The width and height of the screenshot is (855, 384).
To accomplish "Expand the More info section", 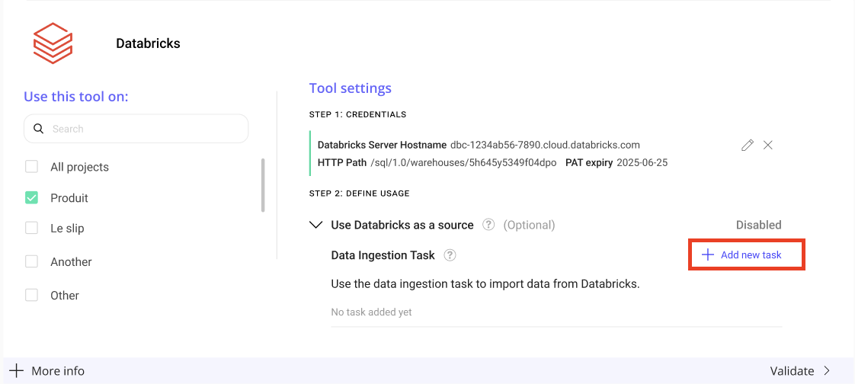I will coord(57,371).
